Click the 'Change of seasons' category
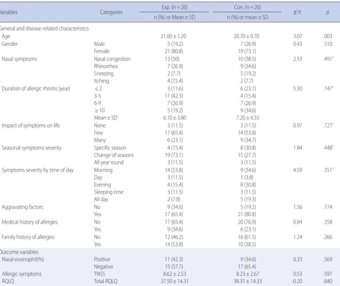The width and height of the screenshot is (340, 286). pos(114,155)
